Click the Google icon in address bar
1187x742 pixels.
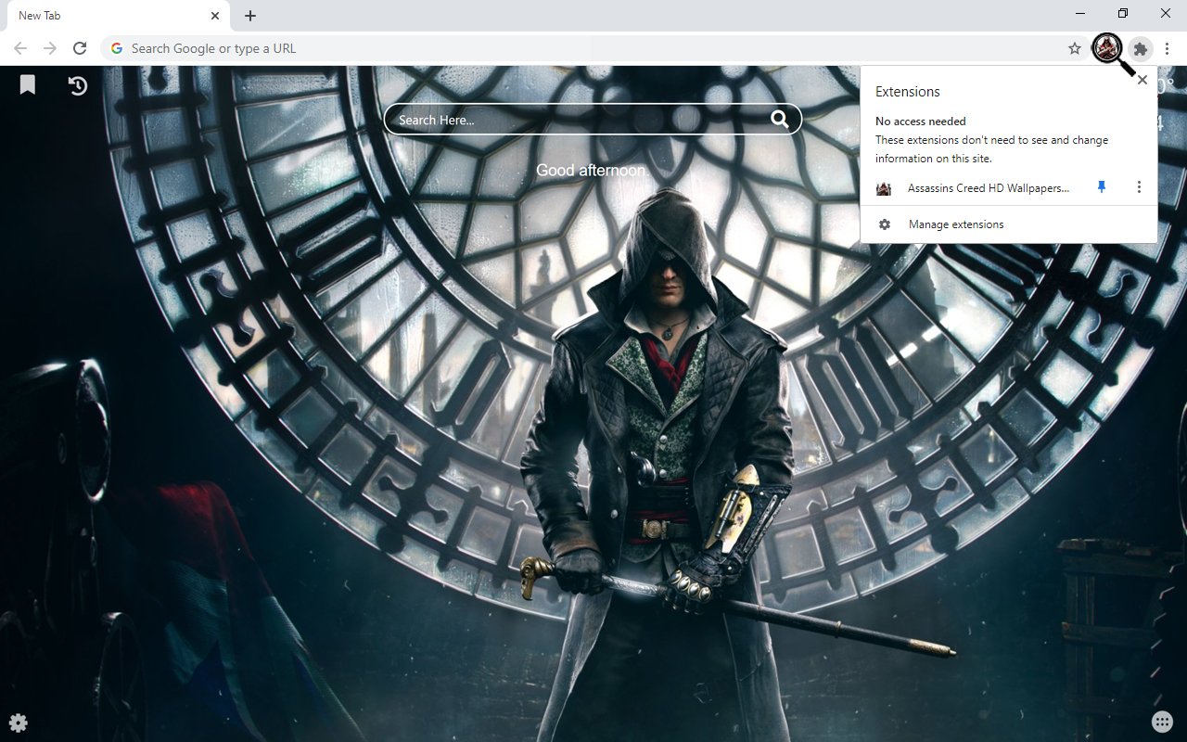[116, 48]
